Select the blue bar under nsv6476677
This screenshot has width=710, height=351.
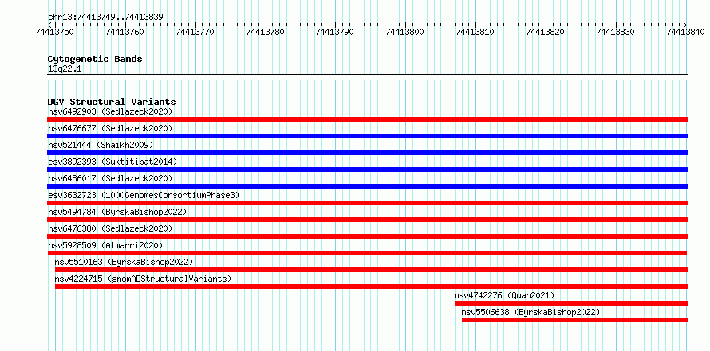(x=367, y=136)
